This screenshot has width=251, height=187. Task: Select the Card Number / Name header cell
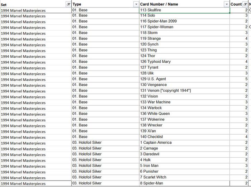click(x=184, y=4)
